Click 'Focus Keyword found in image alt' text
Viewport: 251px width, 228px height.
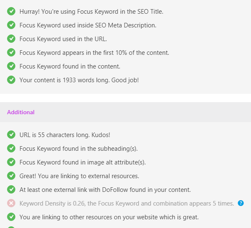coord(83,162)
